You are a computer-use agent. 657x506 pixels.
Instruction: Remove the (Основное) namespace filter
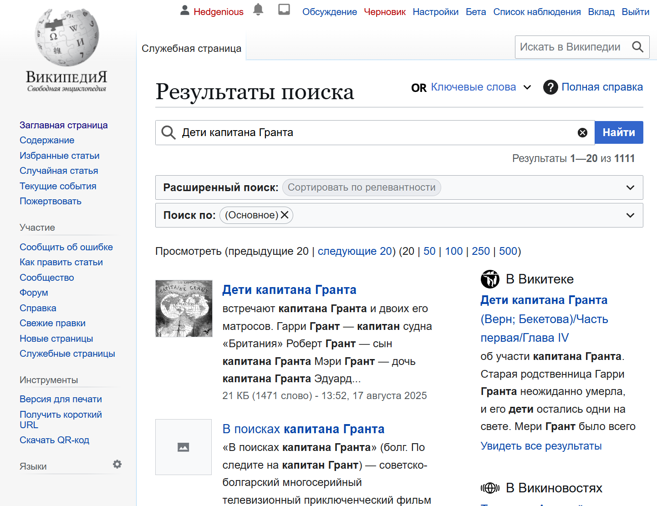click(x=285, y=215)
